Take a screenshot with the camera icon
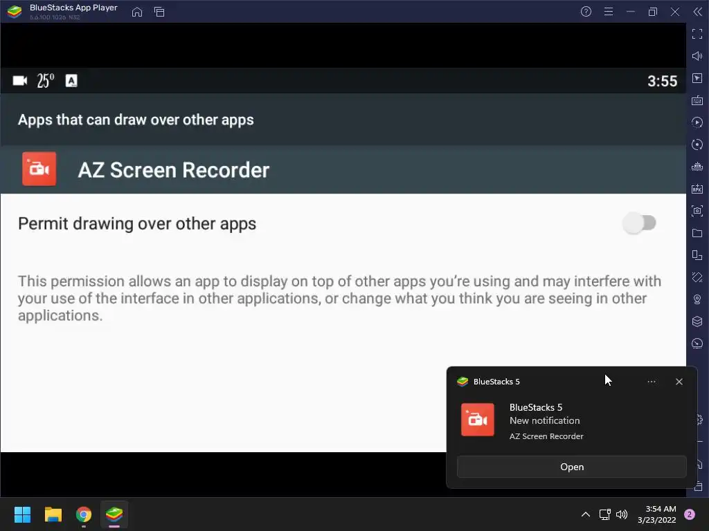 tap(697, 211)
